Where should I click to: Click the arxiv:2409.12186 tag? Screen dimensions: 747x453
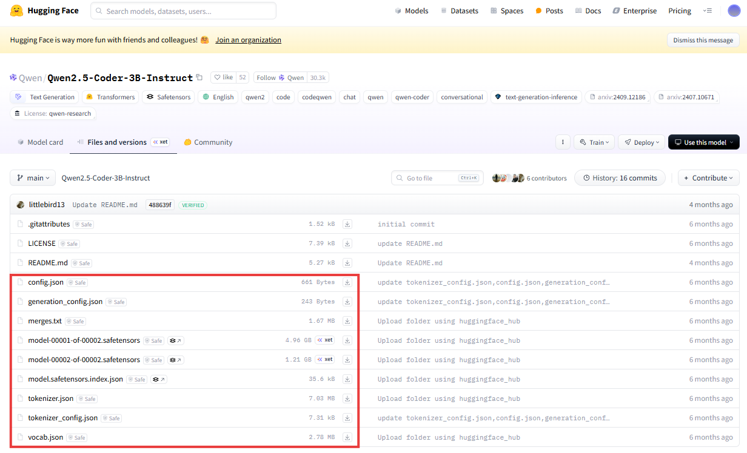[x=617, y=97]
